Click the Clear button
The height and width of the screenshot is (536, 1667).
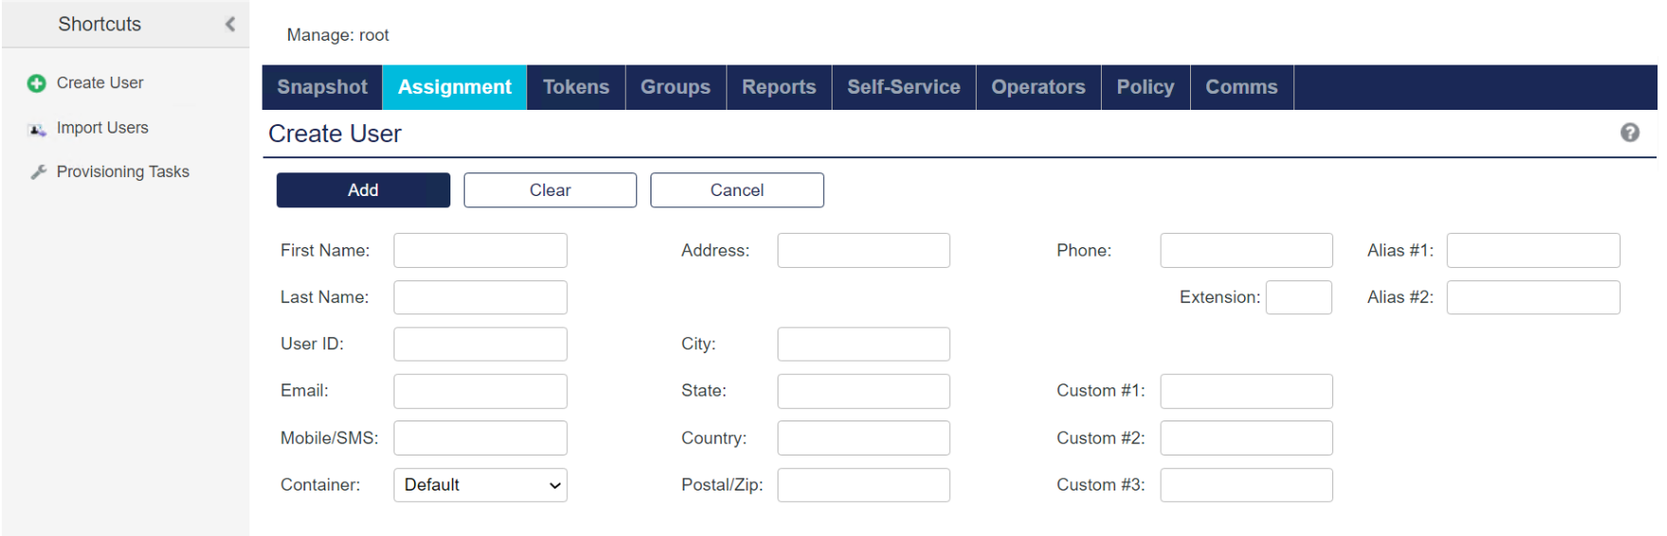tap(550, 190)
